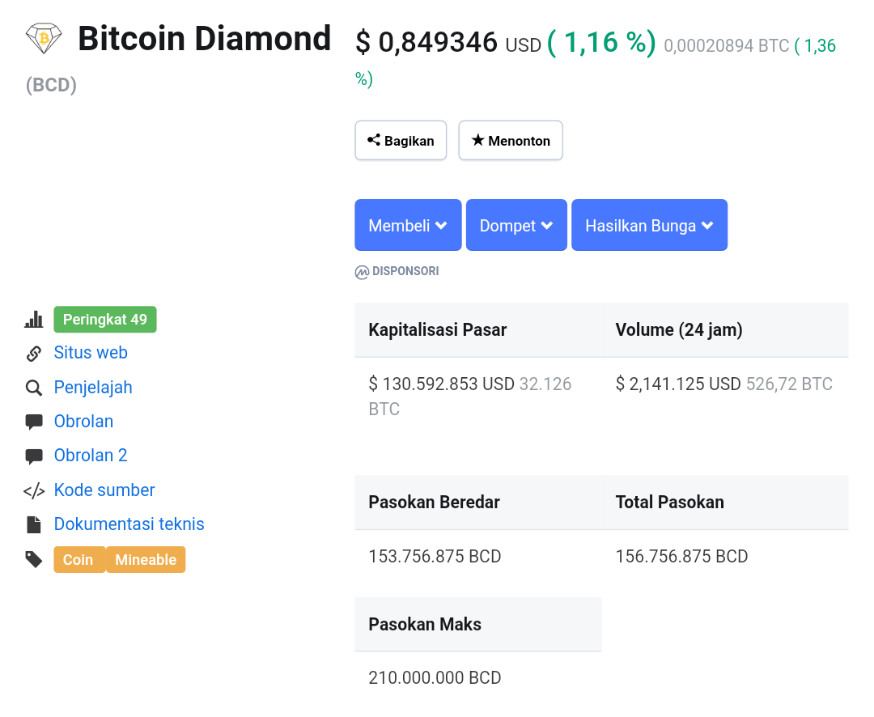Open the Obrolan 2 link

pos(91,456)
